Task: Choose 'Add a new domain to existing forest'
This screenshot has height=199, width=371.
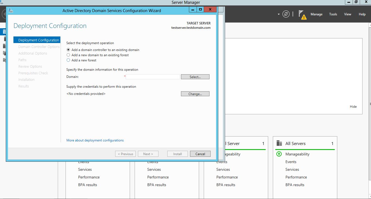Action: click(x=69, y=55)
